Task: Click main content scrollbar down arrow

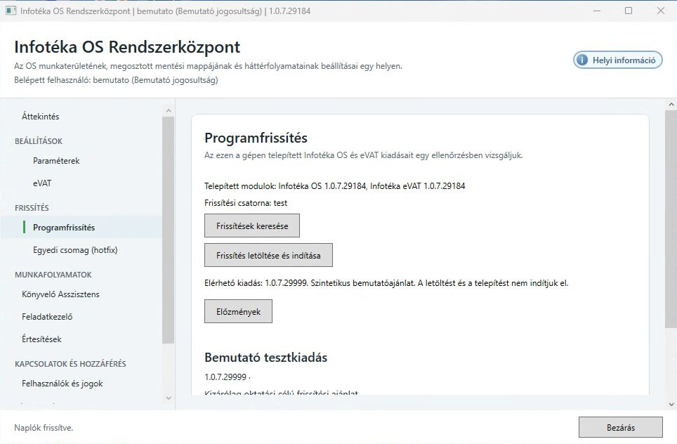Action: (x=671, y=404)
